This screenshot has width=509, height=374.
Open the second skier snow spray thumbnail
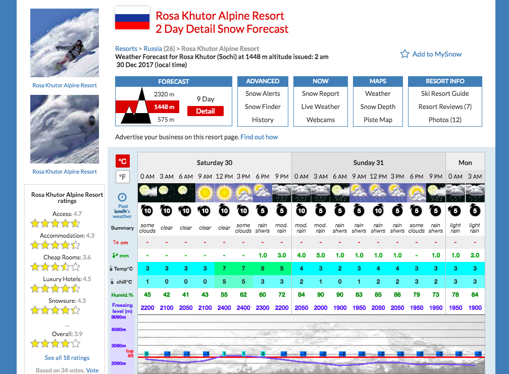(x=65, y=129)
